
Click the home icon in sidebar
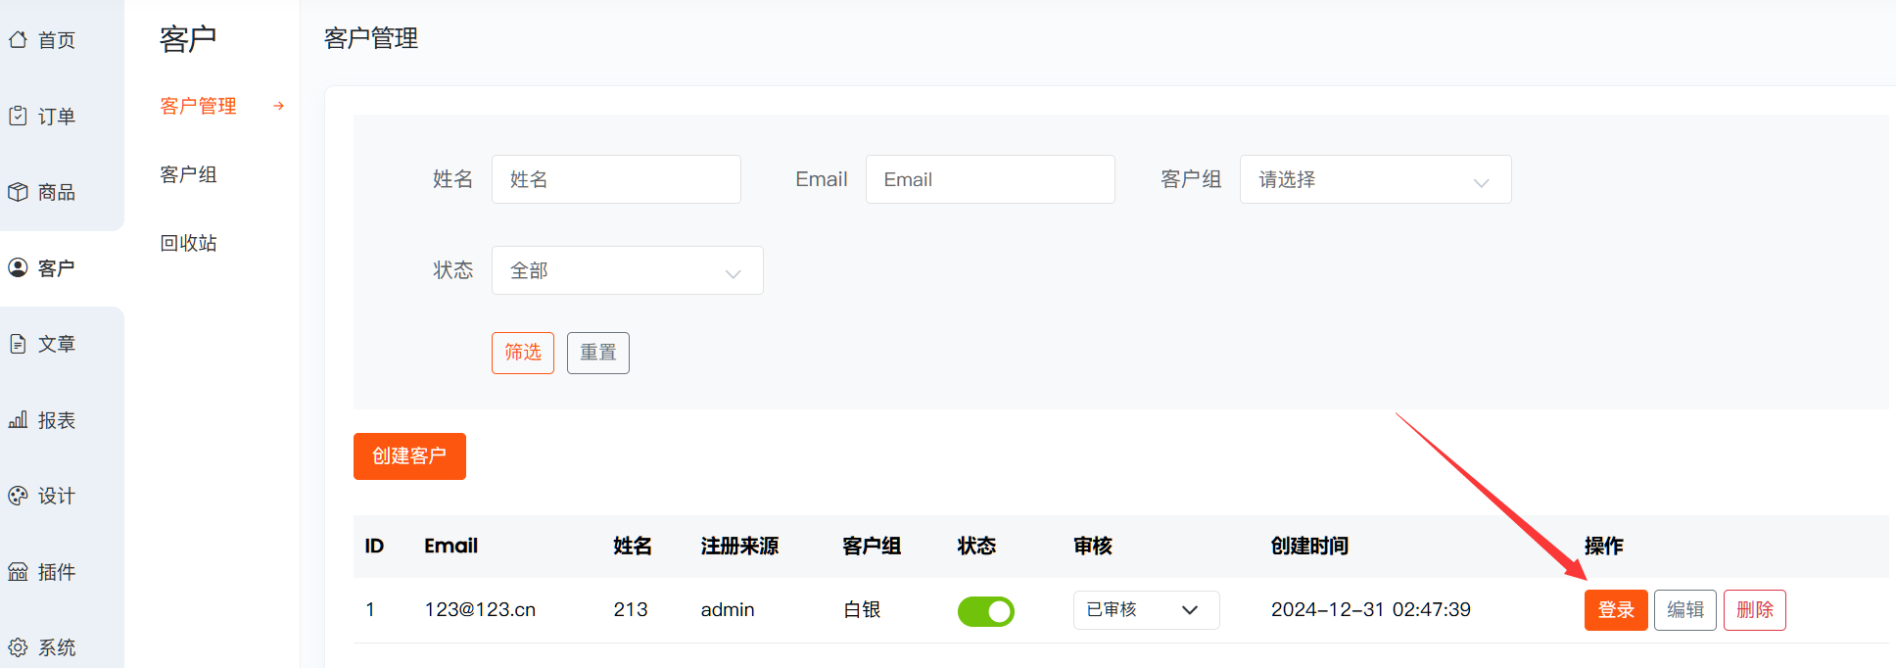click(x=18, y=40)
